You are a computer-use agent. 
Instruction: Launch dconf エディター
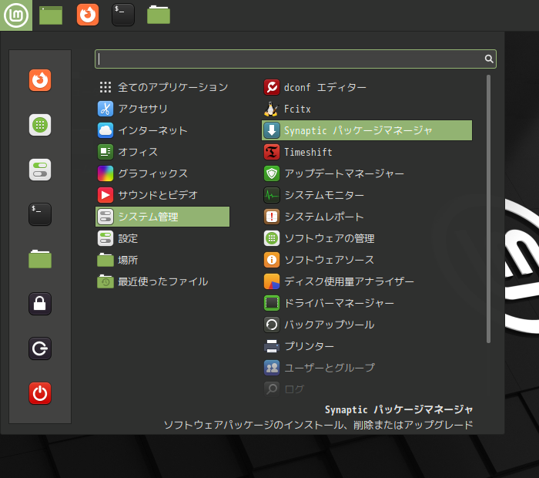click(x=367, y=87)
